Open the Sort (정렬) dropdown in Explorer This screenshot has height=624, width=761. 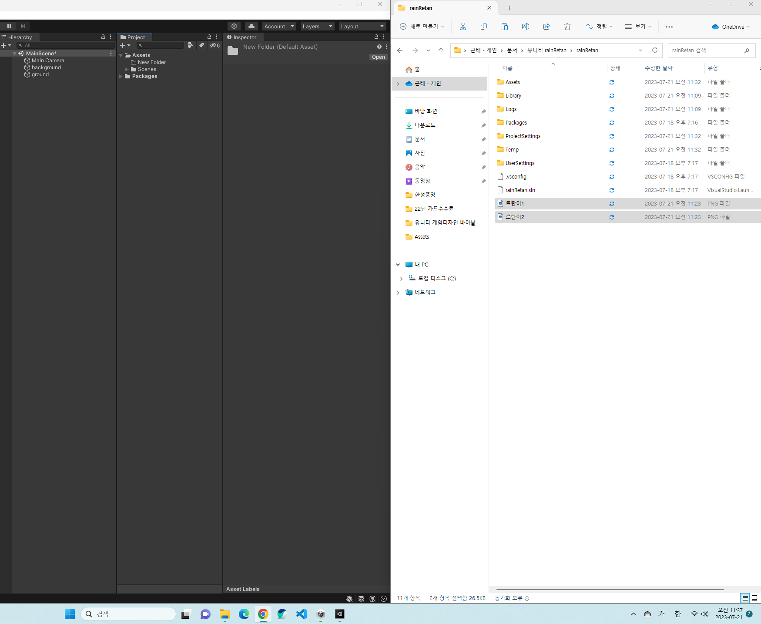(x=599, y=27)
